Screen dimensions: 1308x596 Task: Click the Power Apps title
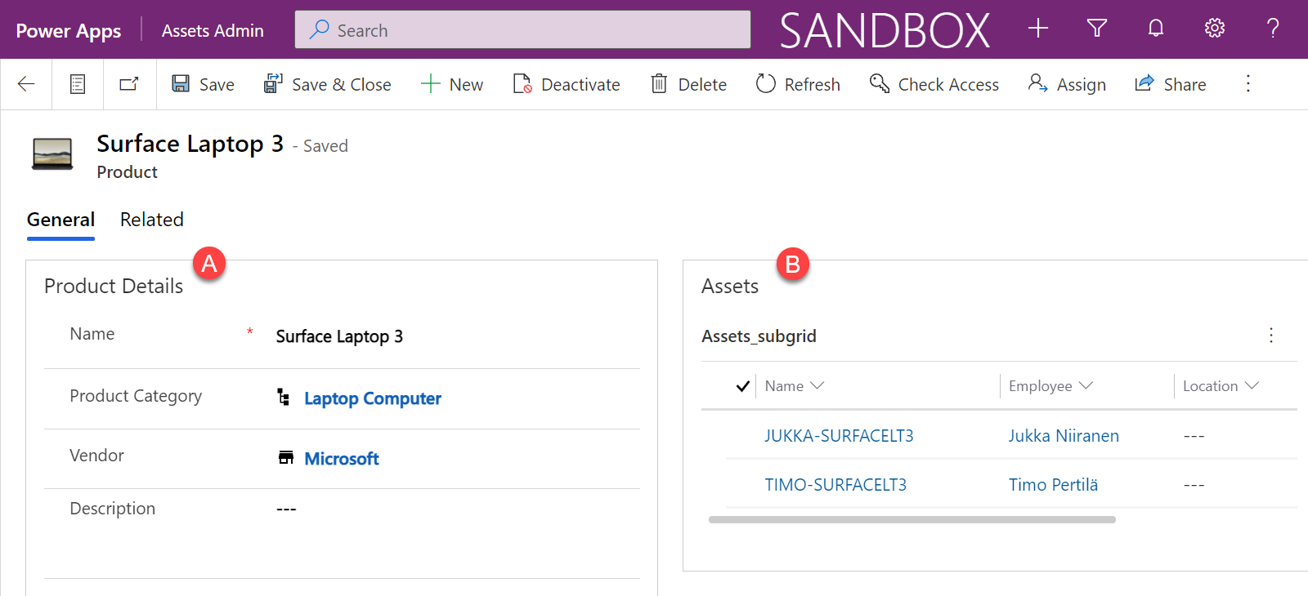69,31
